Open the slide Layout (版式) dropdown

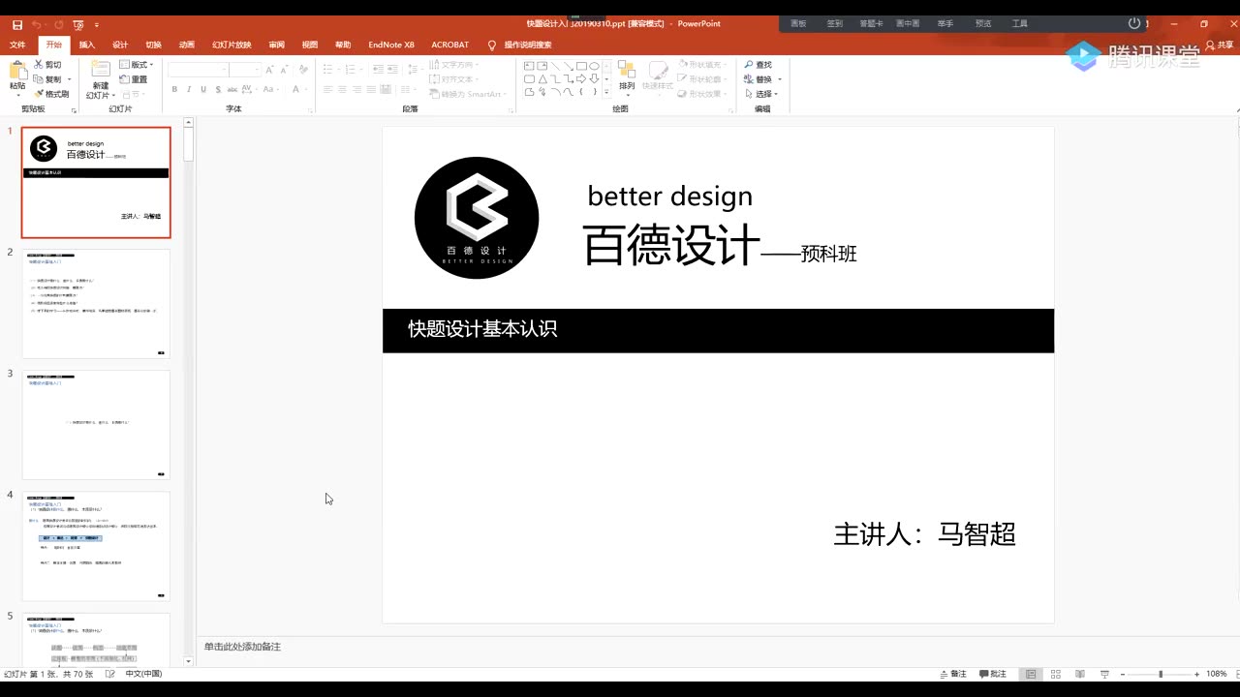point(138,65)
